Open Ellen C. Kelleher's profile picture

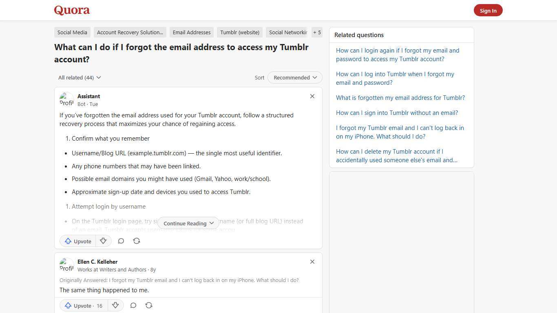pos(66,265)
